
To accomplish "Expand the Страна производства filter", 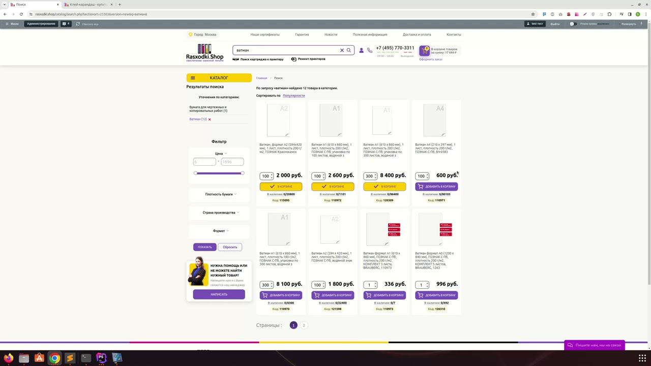I will (x=221, y=212).
